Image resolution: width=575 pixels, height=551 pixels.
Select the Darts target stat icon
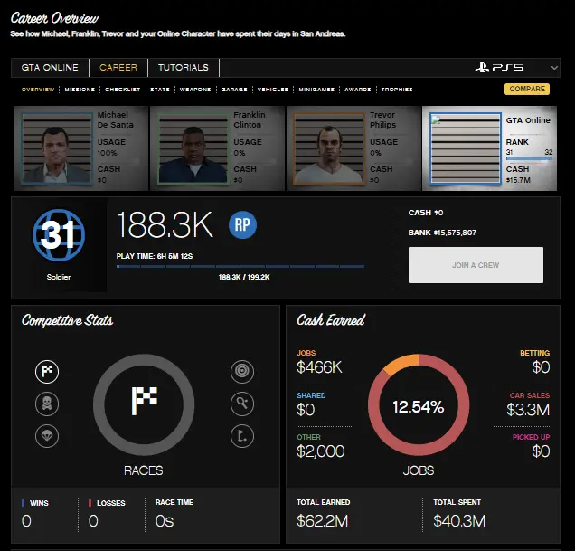click(x=241, y=370)
